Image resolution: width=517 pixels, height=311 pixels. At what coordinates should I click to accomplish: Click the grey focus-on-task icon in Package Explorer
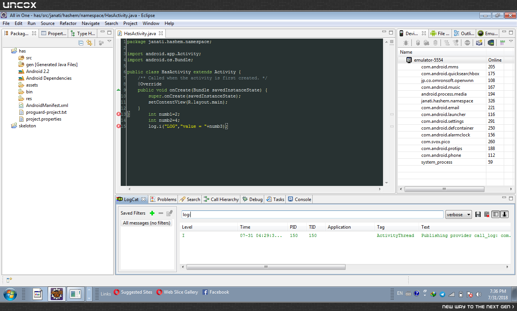pos(101,43)
